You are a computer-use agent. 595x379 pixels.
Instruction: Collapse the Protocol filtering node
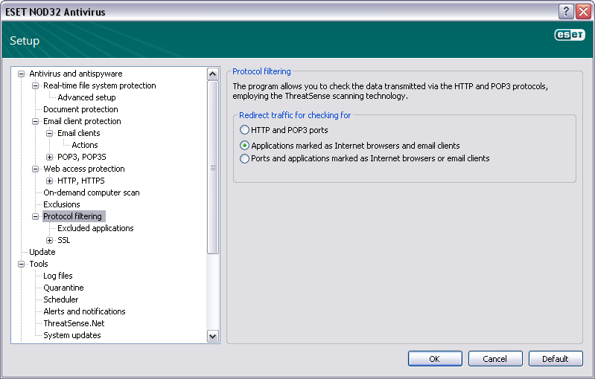tap(35, 216)
